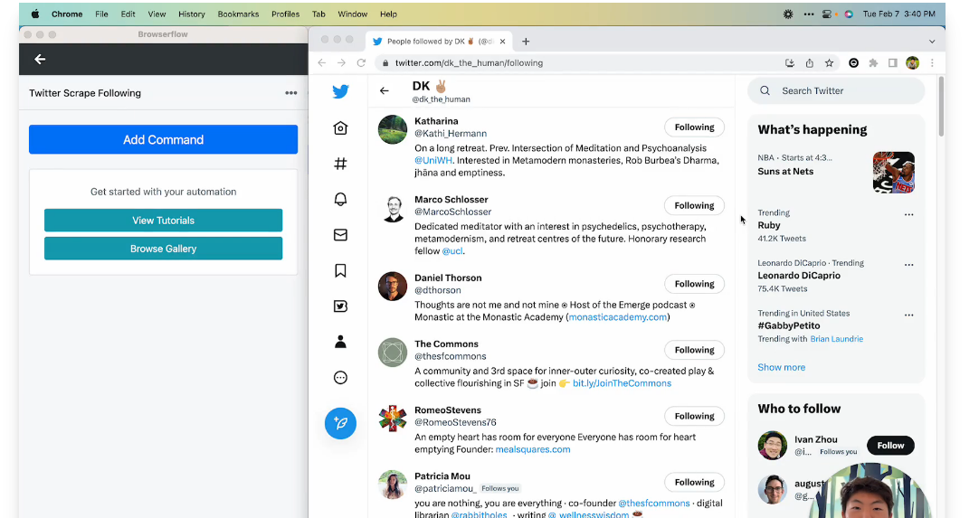Open Katharina's profile avatar
Viewport: 979px width, 518px height.
pos(393,130)
